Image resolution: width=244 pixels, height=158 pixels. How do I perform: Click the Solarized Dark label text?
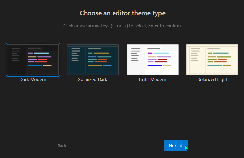click(x=93, y=79)
